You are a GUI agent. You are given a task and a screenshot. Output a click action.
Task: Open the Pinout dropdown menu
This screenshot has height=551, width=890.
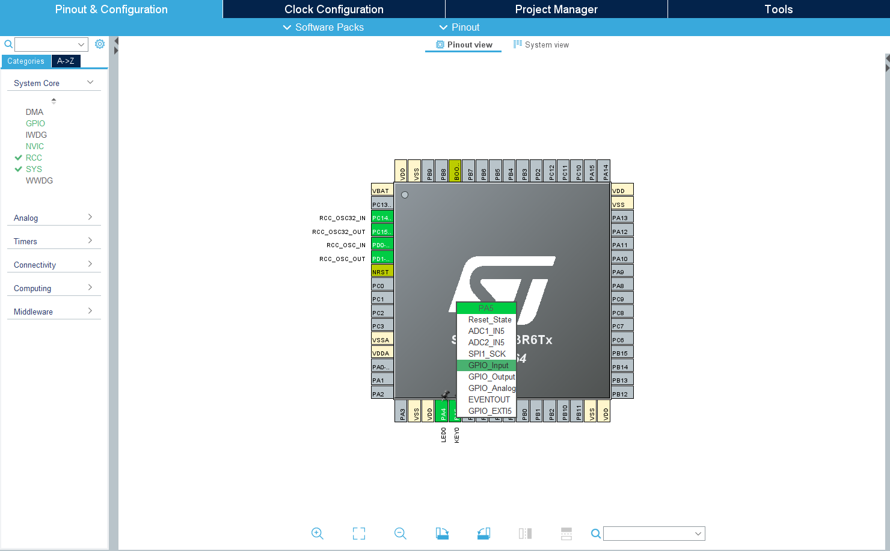coord(459,27)
